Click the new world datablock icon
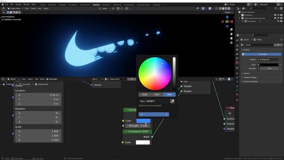The image size is (284, 160). (278, 45)
